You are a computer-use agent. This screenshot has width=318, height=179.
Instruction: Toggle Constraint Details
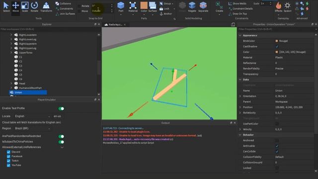(240, 9)
